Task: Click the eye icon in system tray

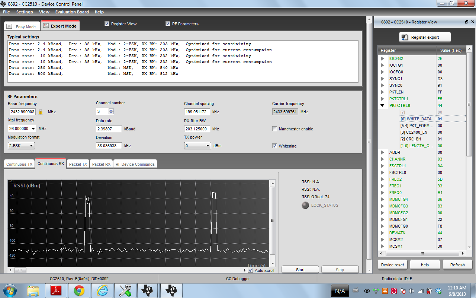Action: click(367, 291)
